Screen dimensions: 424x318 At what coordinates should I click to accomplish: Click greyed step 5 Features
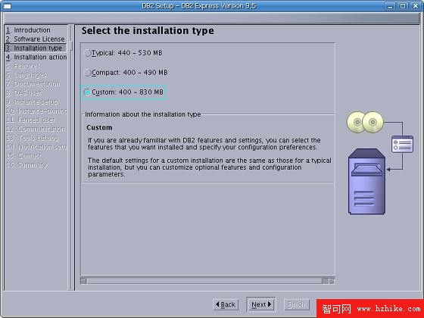pos(23,66)
